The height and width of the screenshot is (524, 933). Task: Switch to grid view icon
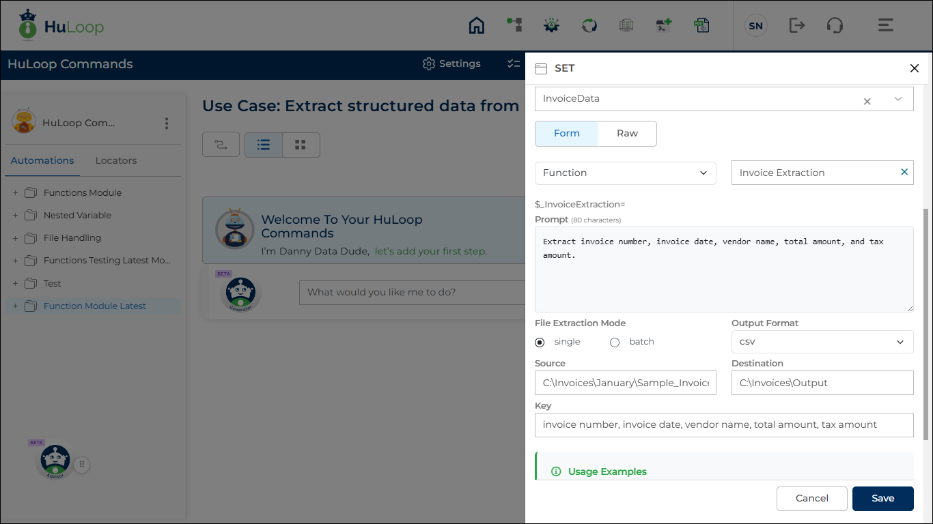click(300, 145)
